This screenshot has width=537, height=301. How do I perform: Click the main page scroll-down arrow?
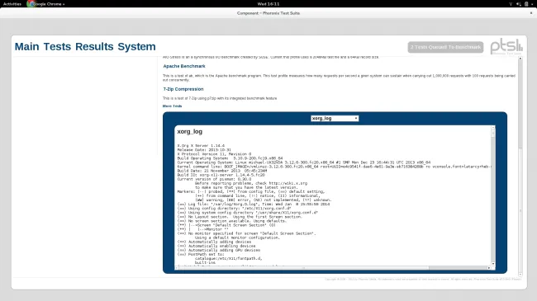(x=520, y=274)
